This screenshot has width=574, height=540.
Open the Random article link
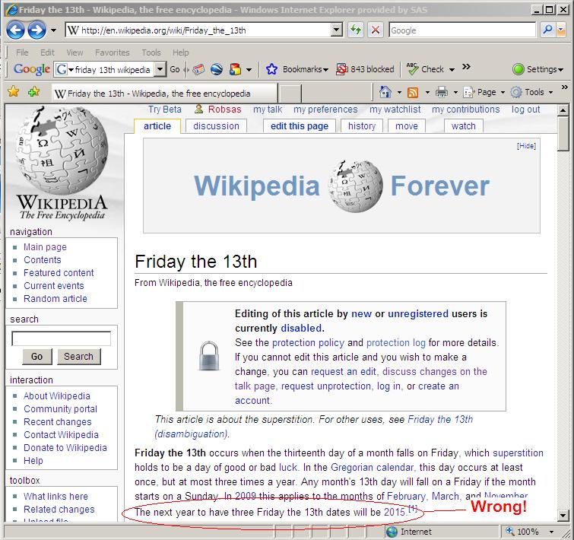(55, 299)
